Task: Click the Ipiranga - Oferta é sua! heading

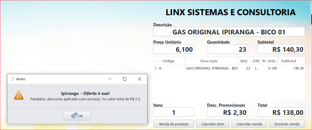Action: click(x=85, y=93)
